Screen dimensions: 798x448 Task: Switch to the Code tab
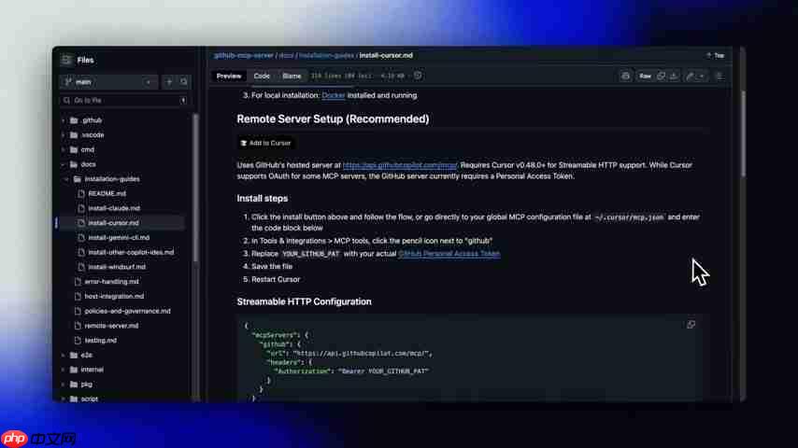262,77
